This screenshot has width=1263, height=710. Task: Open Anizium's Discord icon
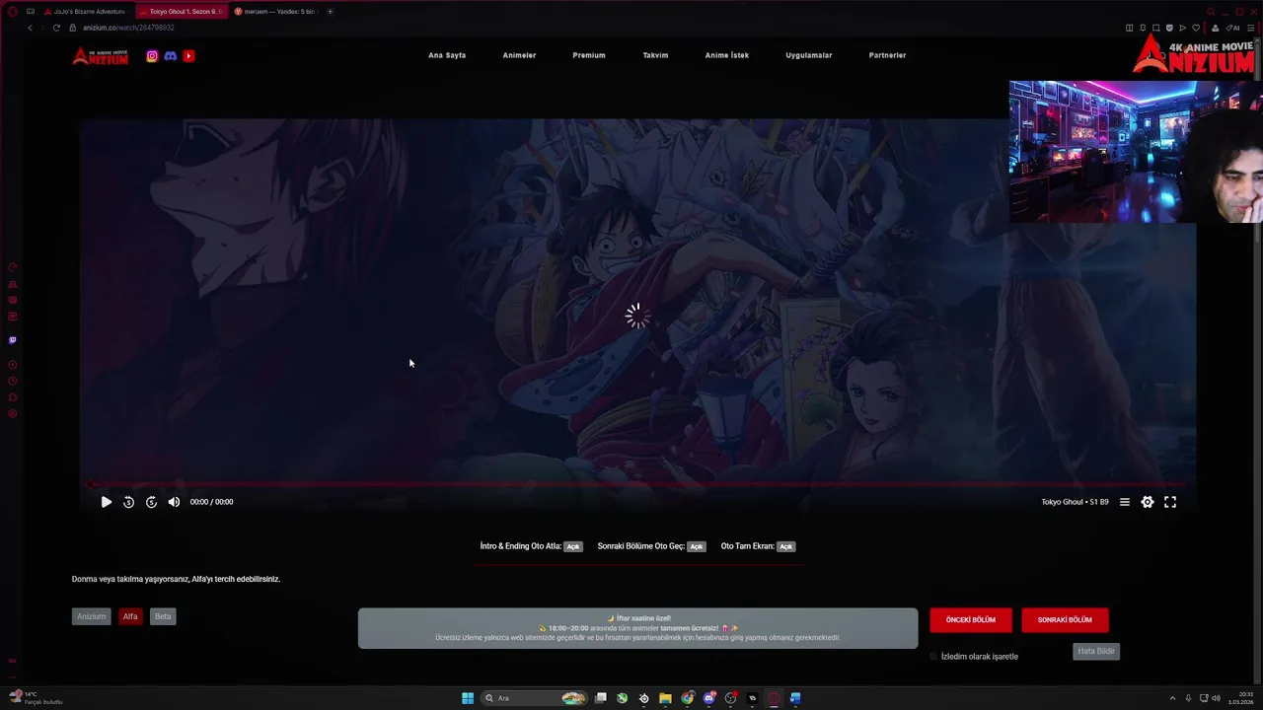pos(170,56)
